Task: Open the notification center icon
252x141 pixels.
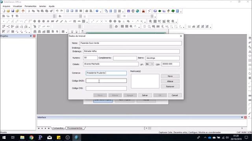Action: click(246, 137)
